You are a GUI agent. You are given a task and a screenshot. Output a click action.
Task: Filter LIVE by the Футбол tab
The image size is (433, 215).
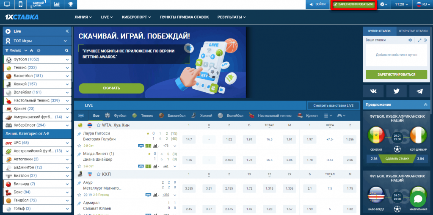[x=116, y=116]
